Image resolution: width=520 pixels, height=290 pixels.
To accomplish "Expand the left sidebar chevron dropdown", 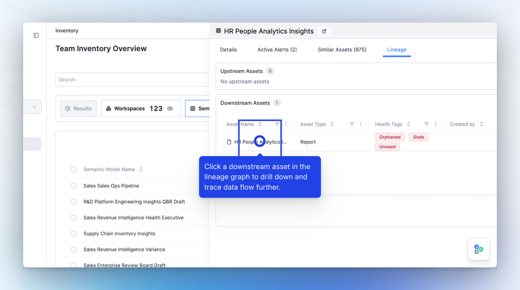I will pos(35,107).
